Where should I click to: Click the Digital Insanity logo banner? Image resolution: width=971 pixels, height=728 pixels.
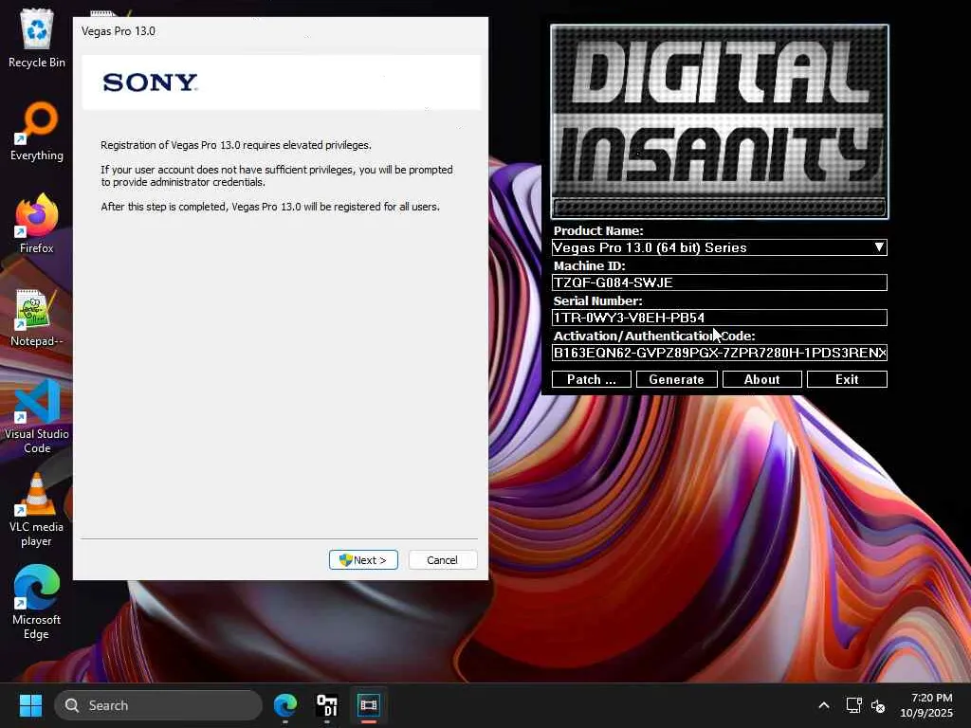point(720,121)
